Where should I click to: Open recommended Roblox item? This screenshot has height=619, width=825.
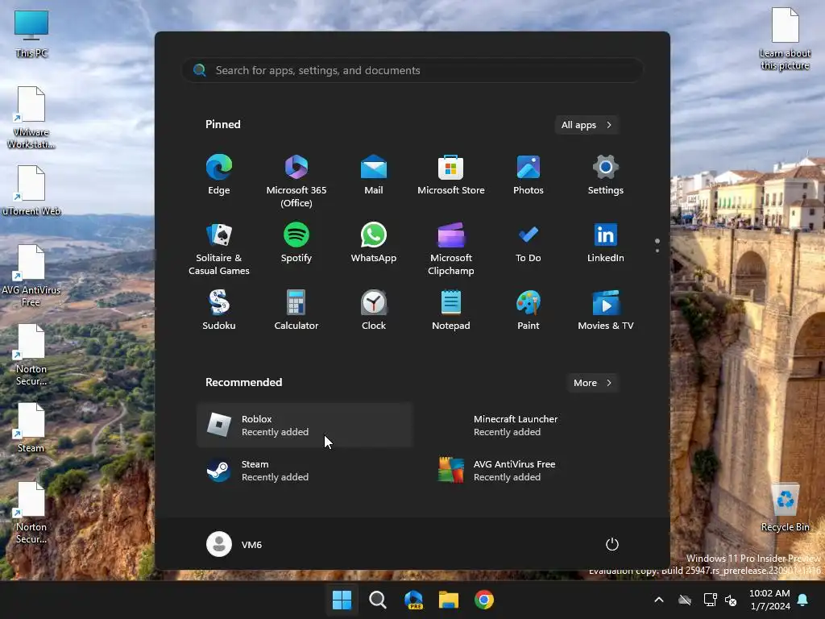click(305, 426)
